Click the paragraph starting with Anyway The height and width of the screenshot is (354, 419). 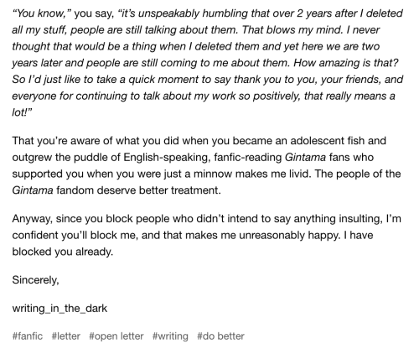pyautogui.click(x=206, y=235)
